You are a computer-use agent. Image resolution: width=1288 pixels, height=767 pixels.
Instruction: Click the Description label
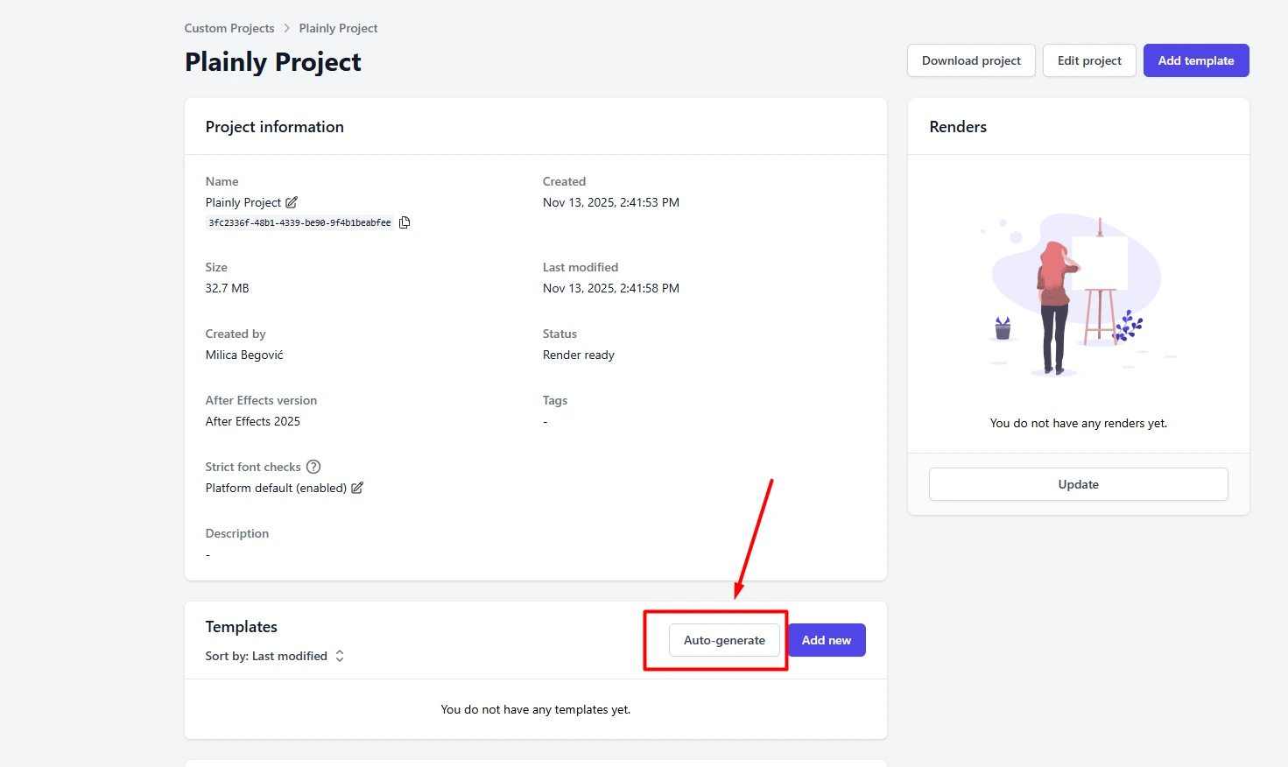(237, 533)
